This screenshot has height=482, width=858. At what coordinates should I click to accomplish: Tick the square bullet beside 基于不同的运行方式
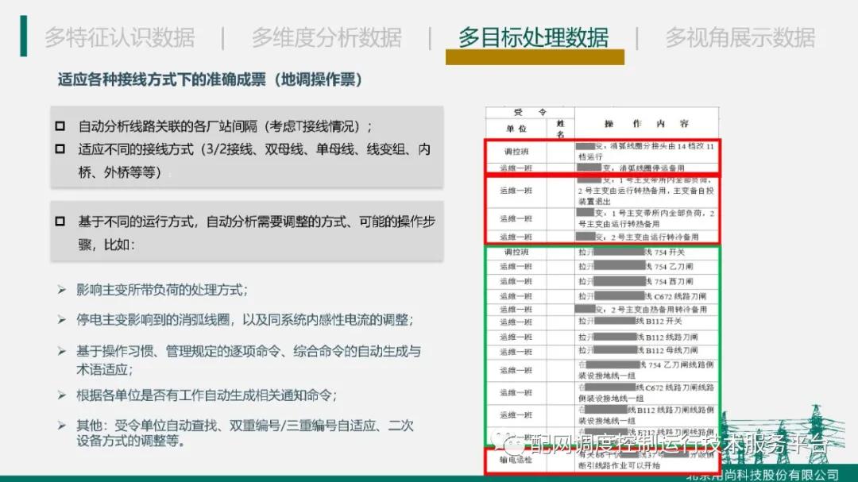pyautogui.click(x=60, y=222)
